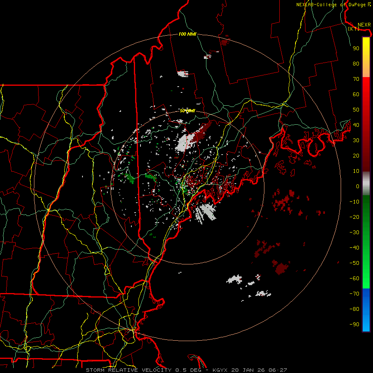Click "STORM RELATIVE VELOCITY" in the caption
Image resolution: width=373 pixels, height=373 pixels.
[x=128, y=370]
